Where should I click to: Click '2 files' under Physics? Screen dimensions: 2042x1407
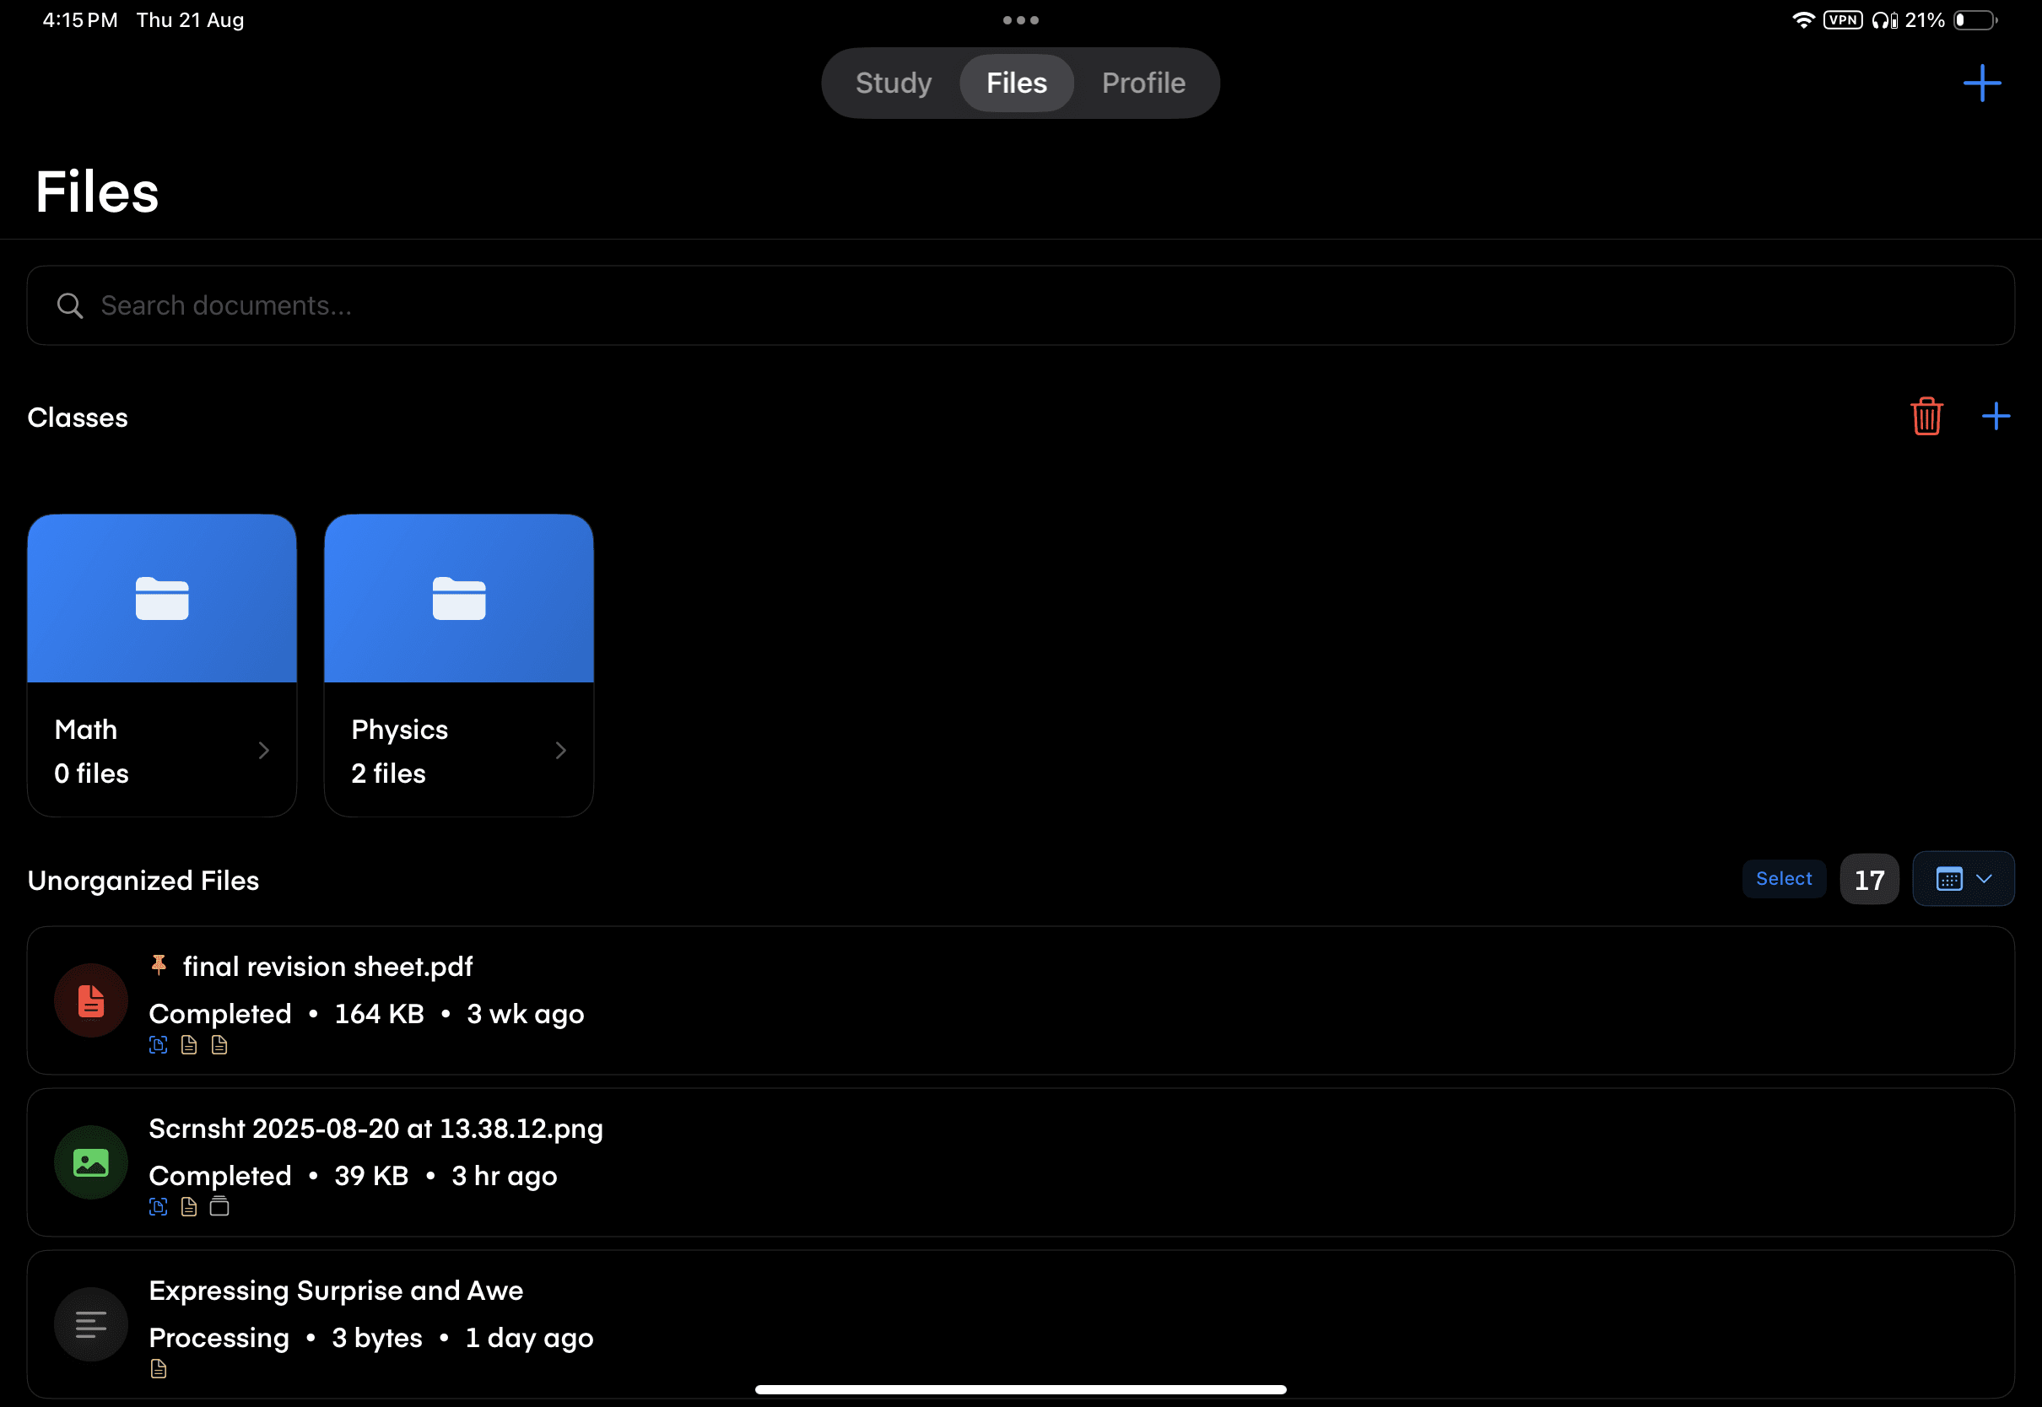coord(389,774)
